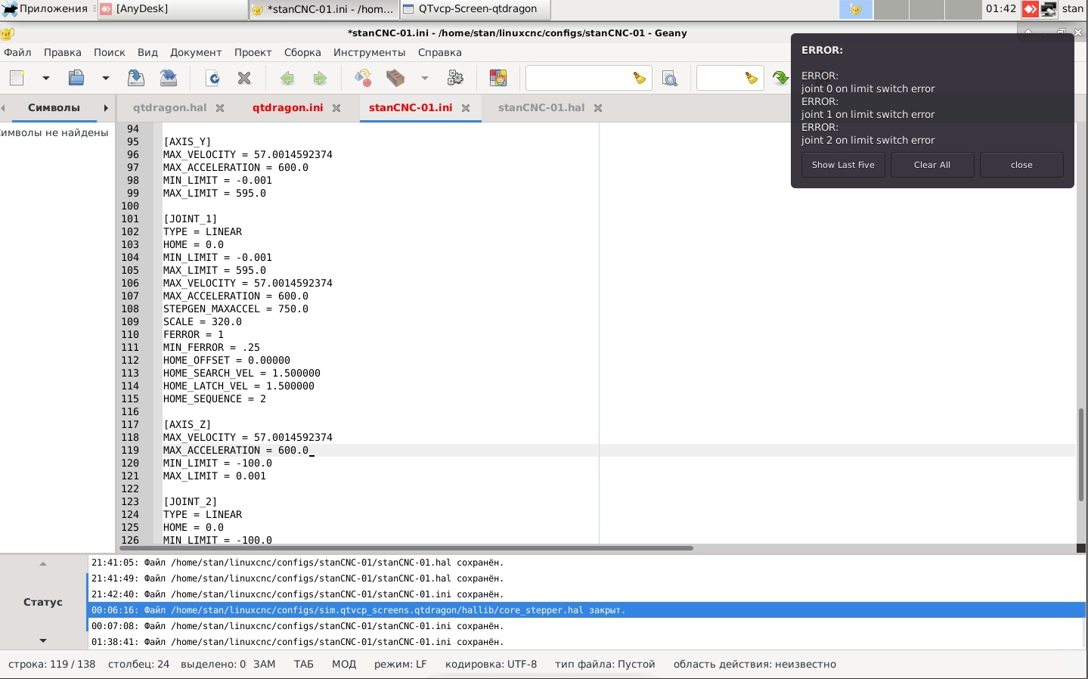Viewport: 1088px width, 679px height.
Task: Close the qtdragon.ini tab
Action: (336, 108)
